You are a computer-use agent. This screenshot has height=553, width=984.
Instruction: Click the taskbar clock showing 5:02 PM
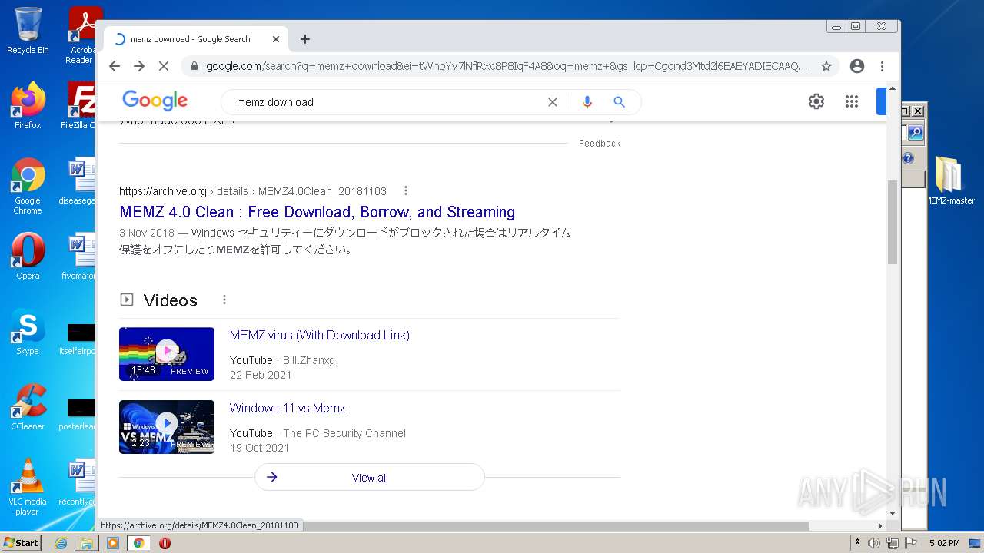pos(944,543)
